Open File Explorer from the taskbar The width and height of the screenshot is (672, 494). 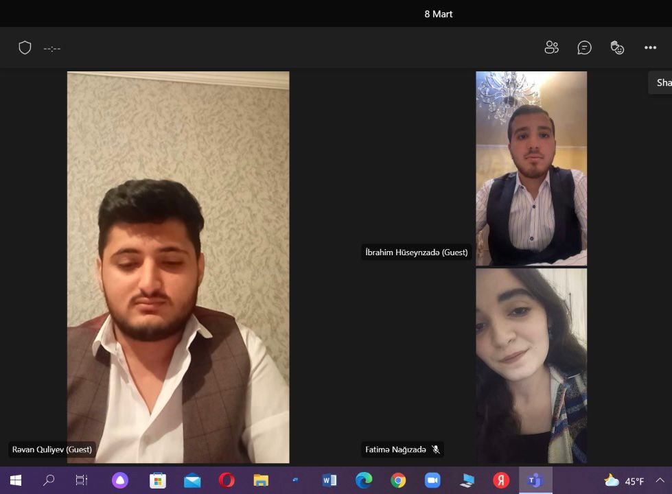(x=261, y=480)
